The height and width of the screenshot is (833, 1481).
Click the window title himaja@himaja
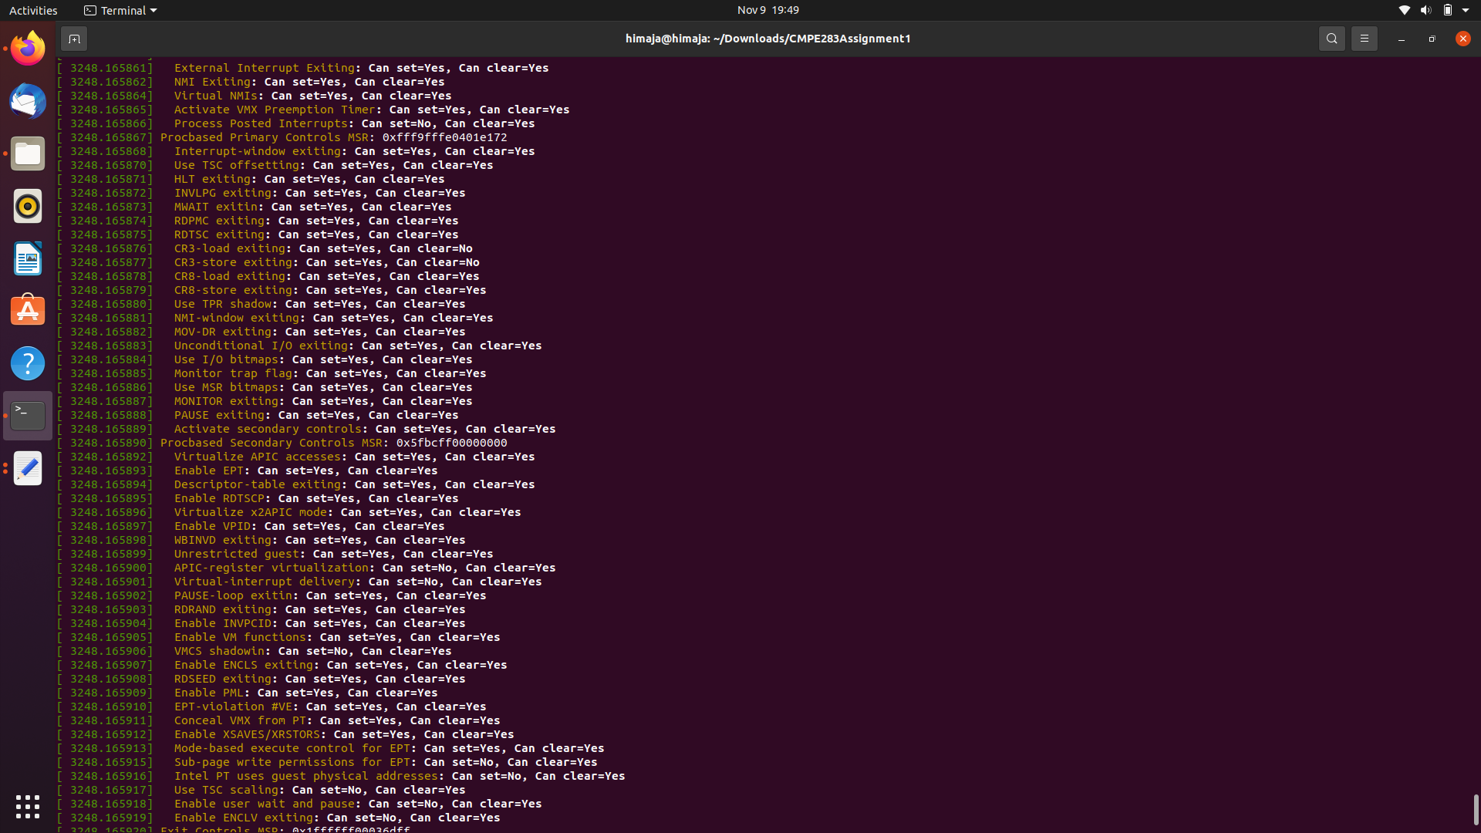pyautogui.click(x=767, y=39)
